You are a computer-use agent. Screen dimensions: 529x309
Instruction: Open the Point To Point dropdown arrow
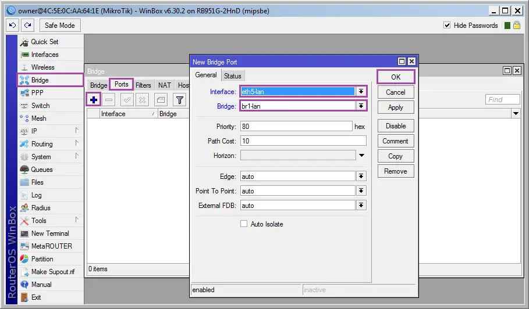tap(361, 191)
